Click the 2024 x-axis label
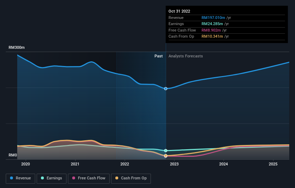Screen dimensions: 295x188 (223, 164)
